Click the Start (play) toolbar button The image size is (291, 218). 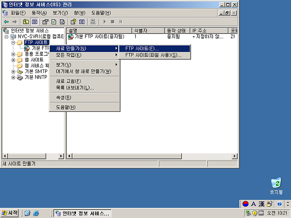pos(105,22)
